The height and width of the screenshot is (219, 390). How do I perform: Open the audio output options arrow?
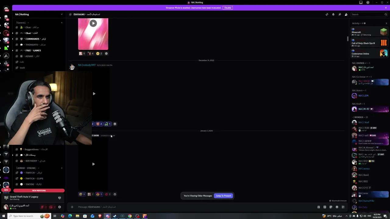(55, 207)
